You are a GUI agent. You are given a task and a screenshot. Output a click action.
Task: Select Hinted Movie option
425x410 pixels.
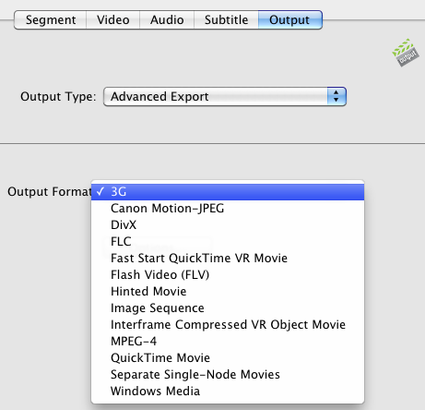pyautogui.click(x=228, y=292)
